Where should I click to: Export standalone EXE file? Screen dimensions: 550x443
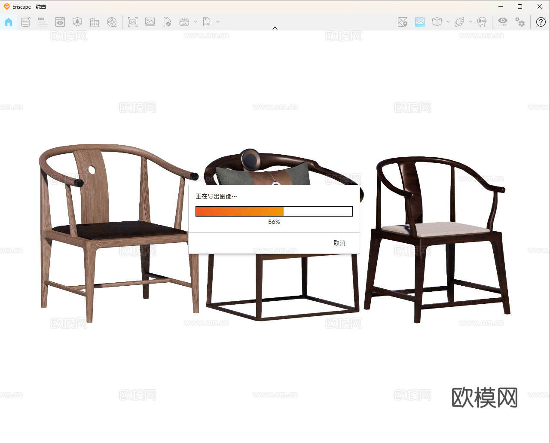(x=207, y=22)
